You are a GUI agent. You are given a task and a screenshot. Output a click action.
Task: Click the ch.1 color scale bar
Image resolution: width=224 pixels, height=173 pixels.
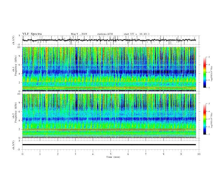click(204, 72)
